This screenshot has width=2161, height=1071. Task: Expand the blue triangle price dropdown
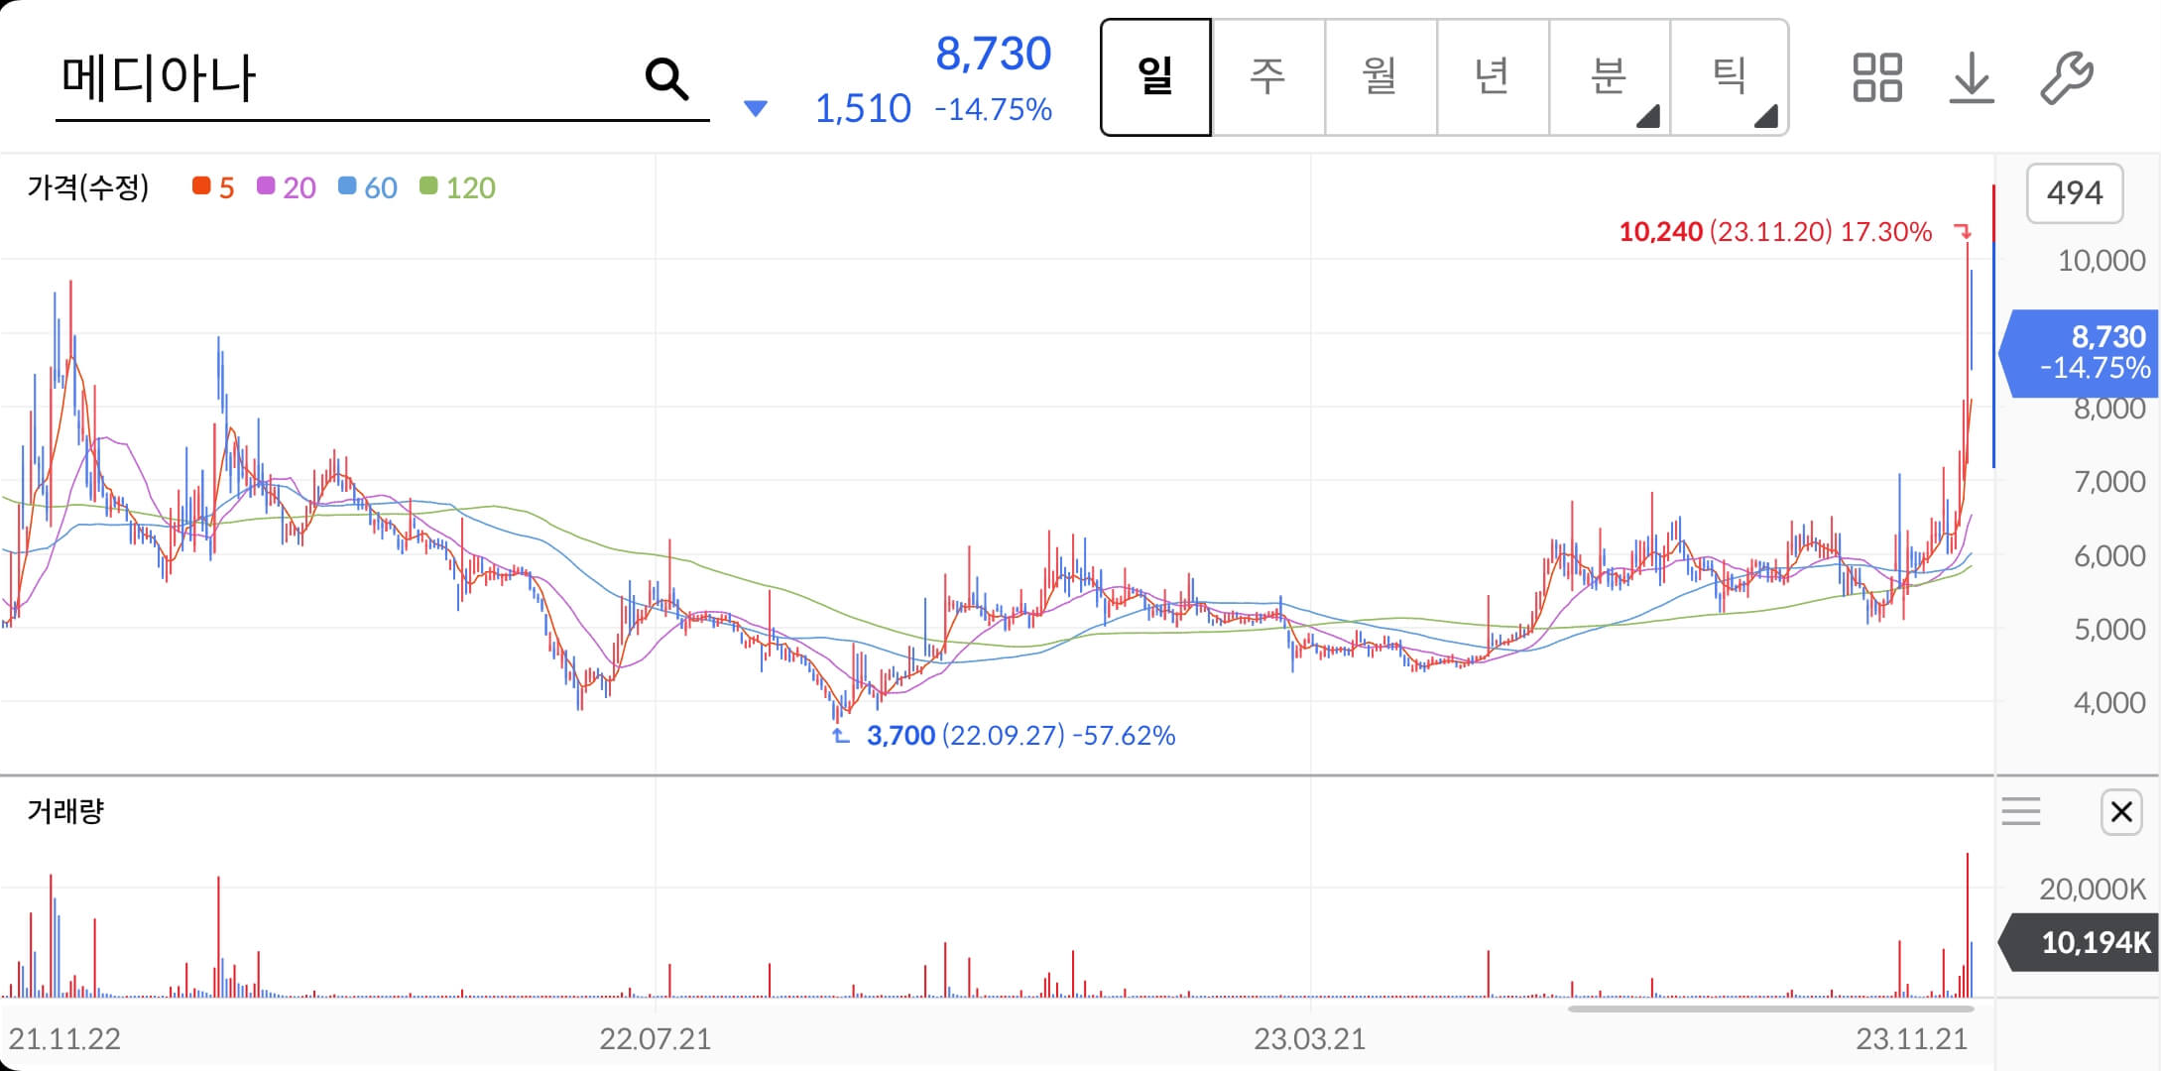tap(756, 108)
